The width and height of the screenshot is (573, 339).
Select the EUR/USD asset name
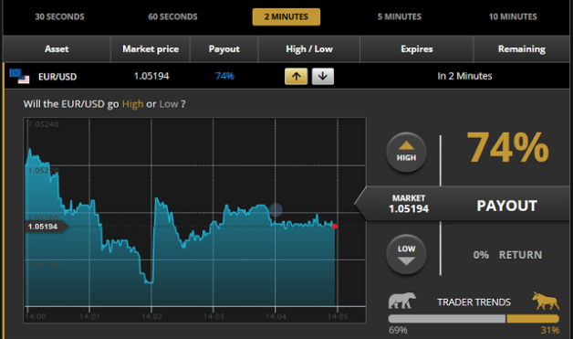point(57,77)
